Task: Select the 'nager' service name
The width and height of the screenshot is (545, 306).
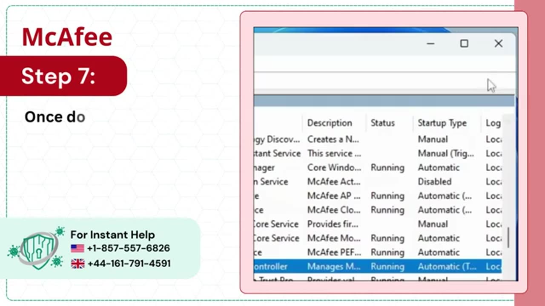Action: coord(264,167)
